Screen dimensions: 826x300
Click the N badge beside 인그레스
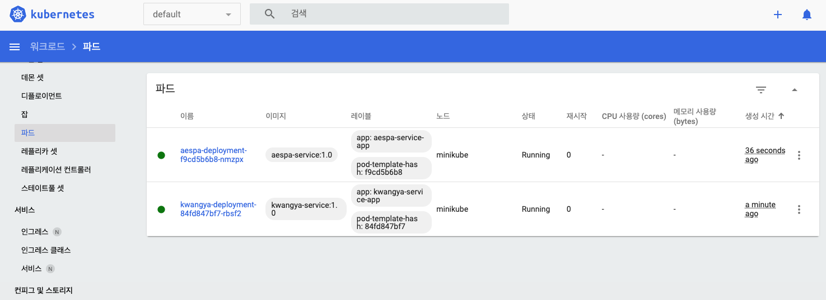tap(57, 232)
